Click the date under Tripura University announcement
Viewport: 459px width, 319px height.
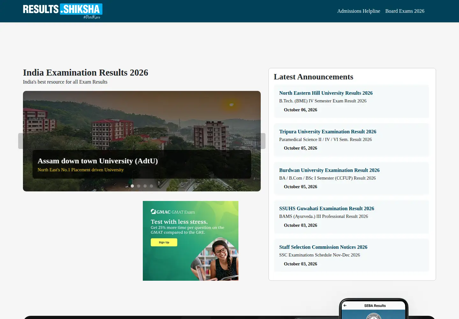[x=301, y=148]
